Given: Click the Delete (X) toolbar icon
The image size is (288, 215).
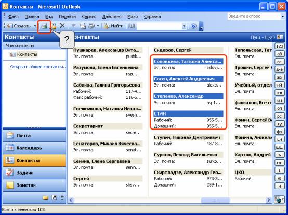Looking at the screenshot, I should 62,26.
